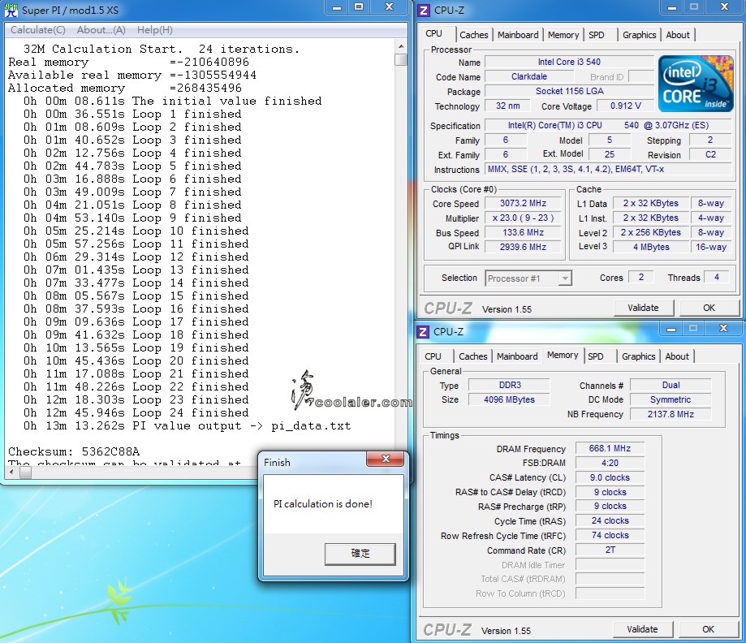Click the Loop 24 finished line in Super PI
746x643 pixels.
[136, 412]
